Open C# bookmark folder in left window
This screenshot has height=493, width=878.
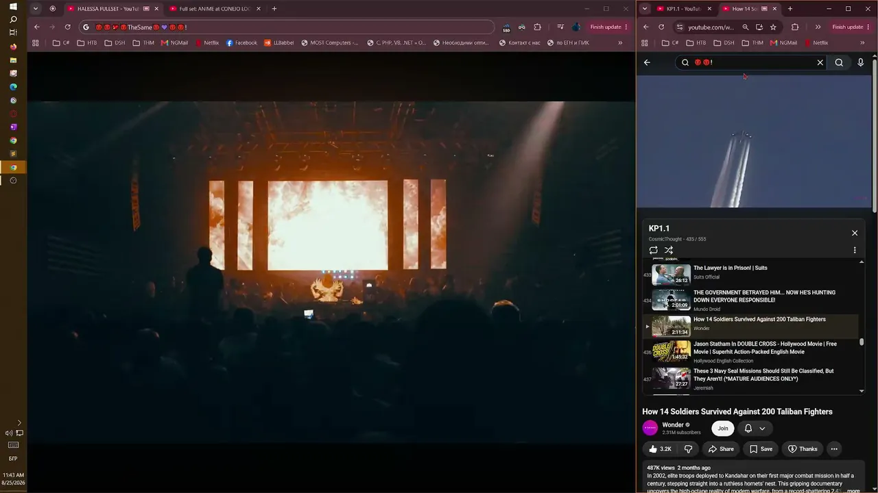coord(61,42)
